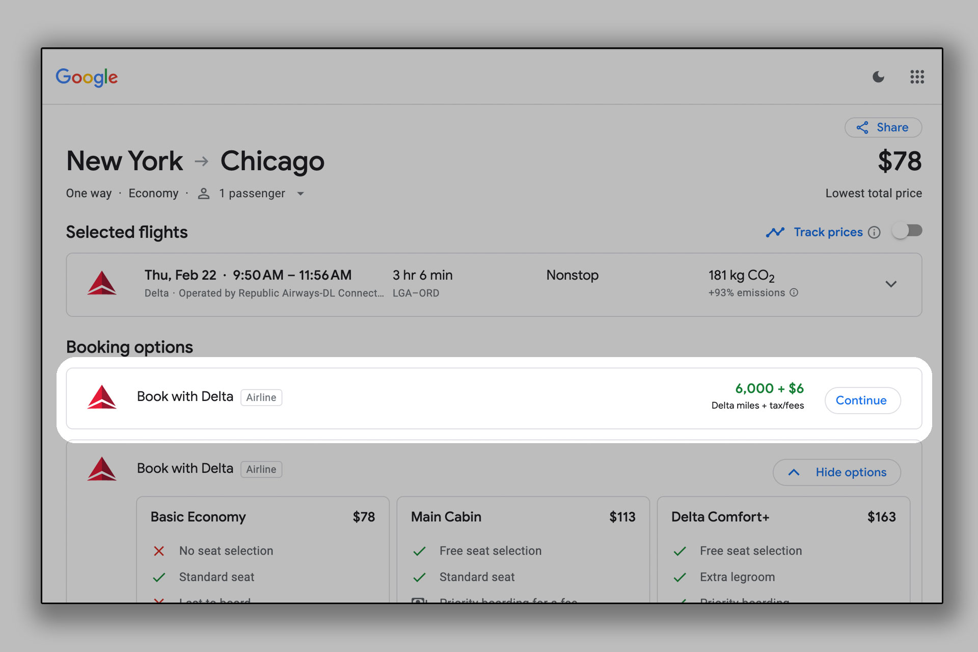Select the Delta Comfort+ $163 fare
Screen dimensions: 978x652
coord(783,550)
